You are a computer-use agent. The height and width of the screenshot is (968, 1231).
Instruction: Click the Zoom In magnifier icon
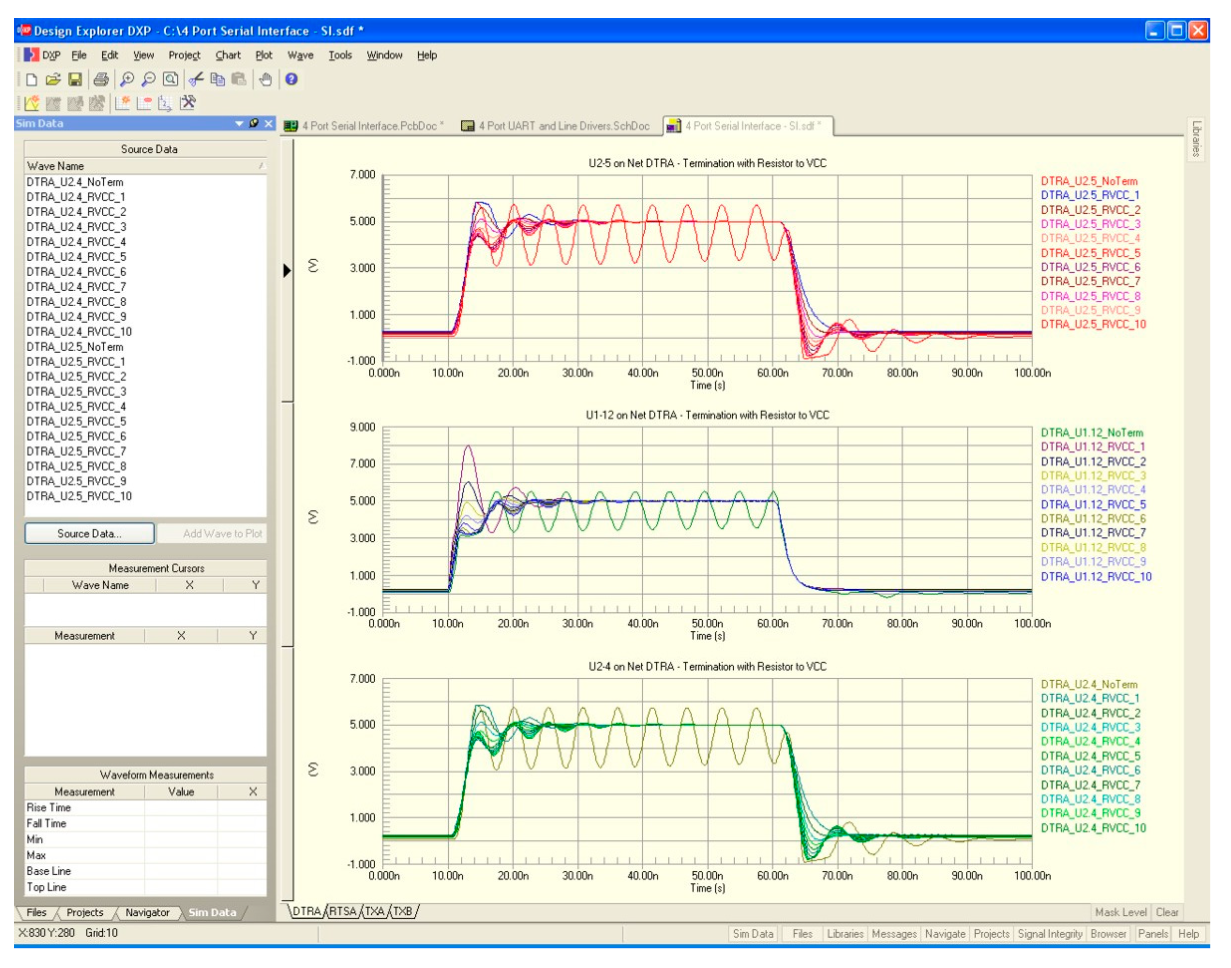point(127,79)
